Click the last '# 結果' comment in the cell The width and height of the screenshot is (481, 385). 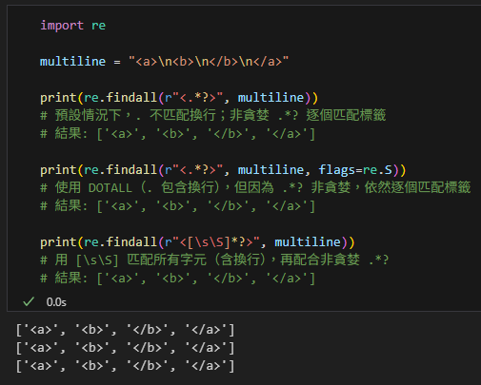coord(177,279)
